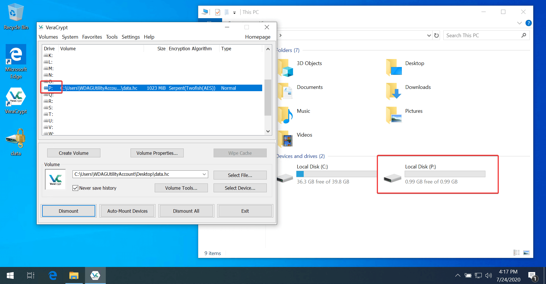Switch Explorer to large thumbnails view
Image resolution: width=546 pixels, height=284 pixels.
(x=527, y=252)
